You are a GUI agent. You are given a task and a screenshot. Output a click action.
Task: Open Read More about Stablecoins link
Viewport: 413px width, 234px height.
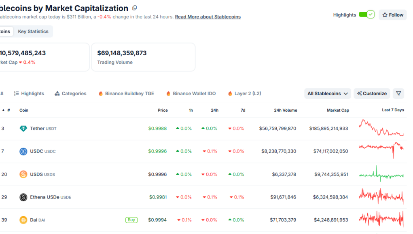pos(208,17)
